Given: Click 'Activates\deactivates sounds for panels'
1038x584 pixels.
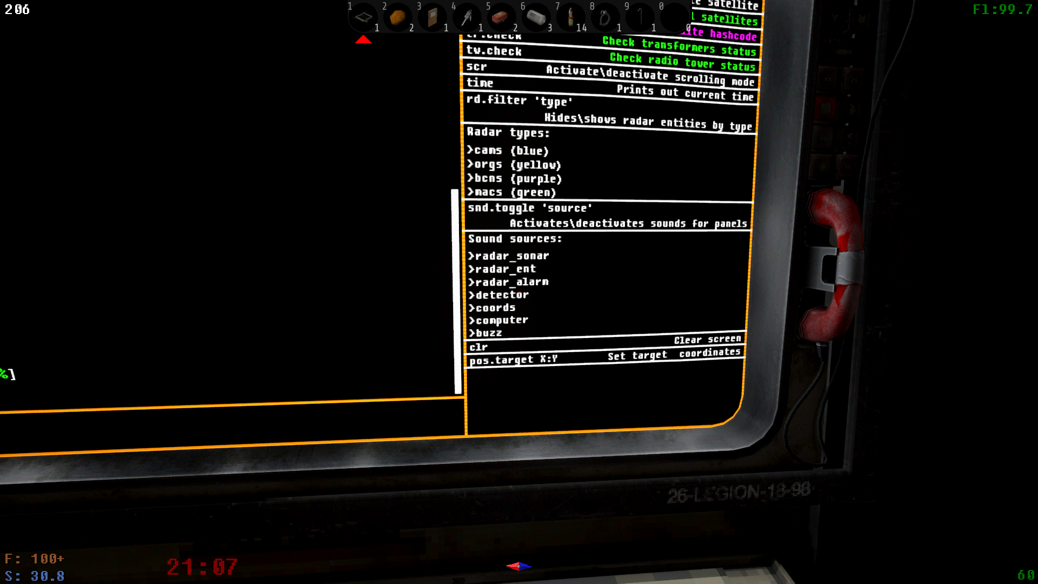Looking at the screenshot, I should pos(628,223).
